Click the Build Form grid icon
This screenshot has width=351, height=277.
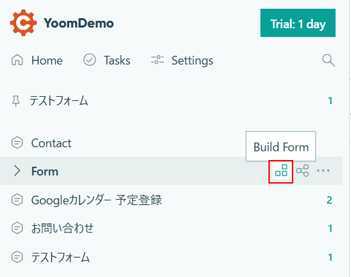tap(281, 171)
